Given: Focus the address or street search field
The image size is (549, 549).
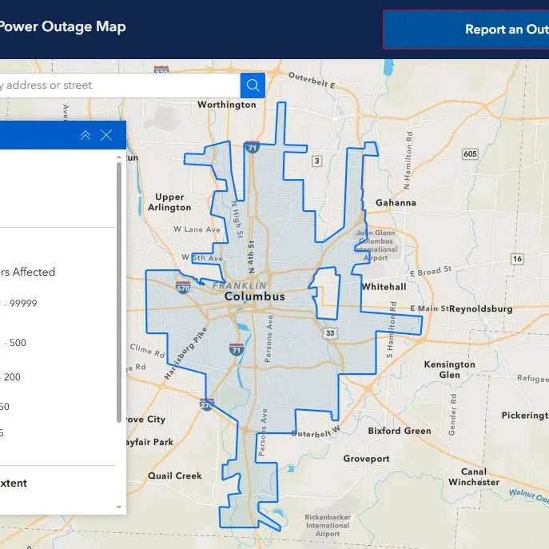Looking at the screenshot, I should (x=118, y=85).
